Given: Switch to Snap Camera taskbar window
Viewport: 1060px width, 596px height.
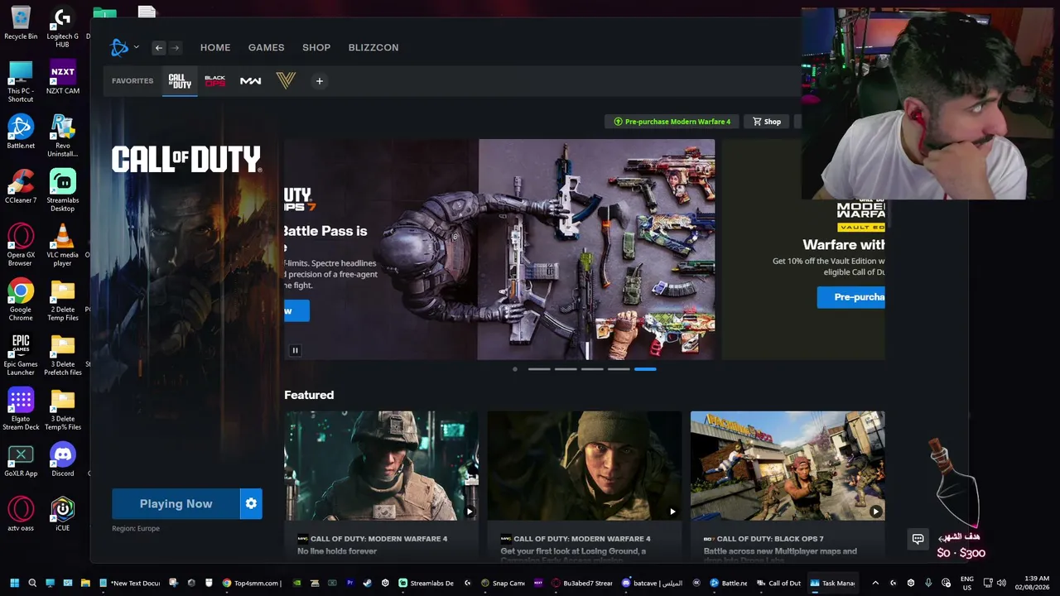Looking at the screenshot, I should coord(503,583).
